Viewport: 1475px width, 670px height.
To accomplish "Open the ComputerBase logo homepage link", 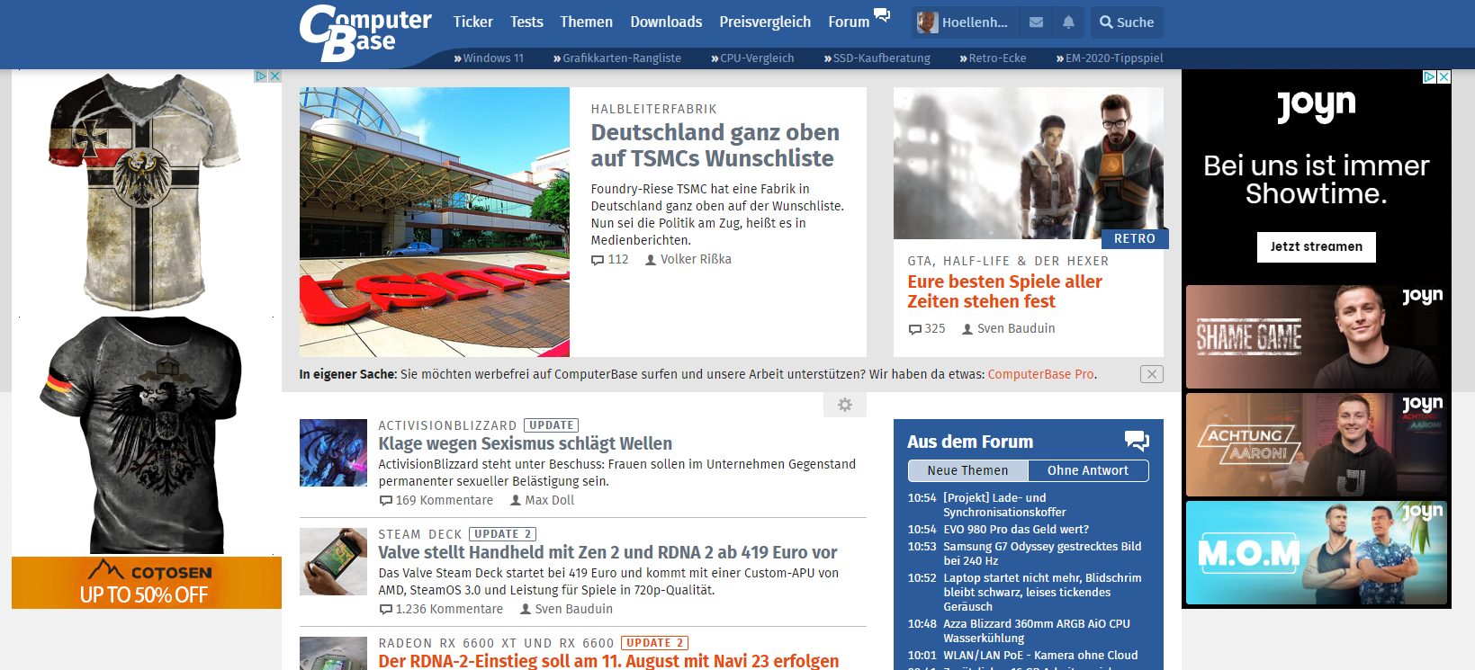I will pyautogui.click(x=365, y=33).
